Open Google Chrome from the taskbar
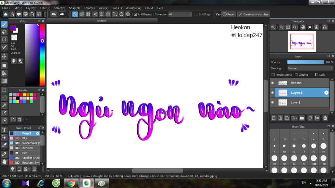The image size is (335, 188). (x=71, y=183)
